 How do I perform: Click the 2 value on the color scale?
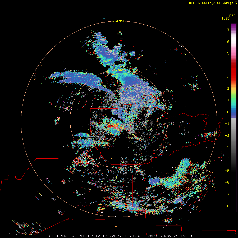228,89
